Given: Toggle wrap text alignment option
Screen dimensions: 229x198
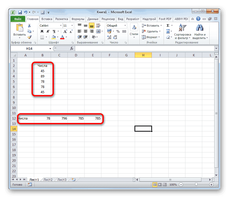Looking at the screenshot, I should (98, 25).
